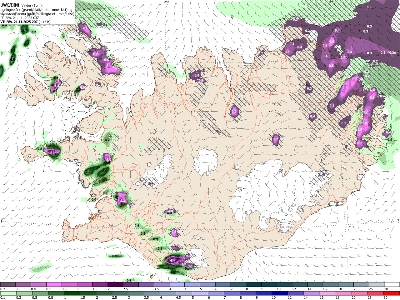Click the "IT: Fös. 21. 11. 2025 03Z" line
This screenshot has width=400, height=300.
pos(20,18)
